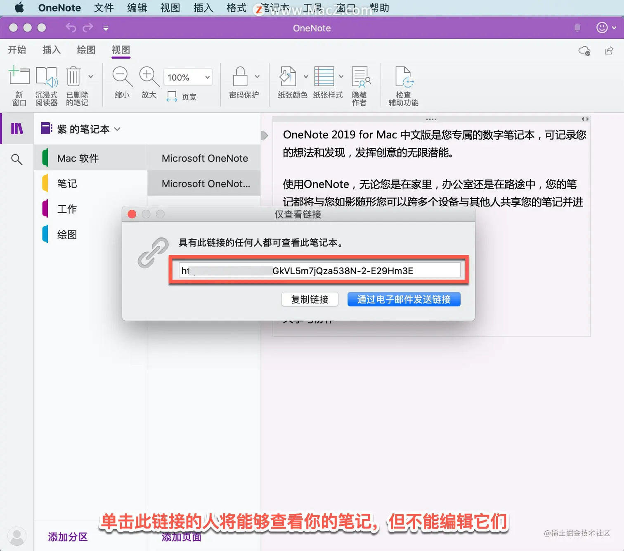Select the 笔记 section
The image size is (624, 551).
90,183
